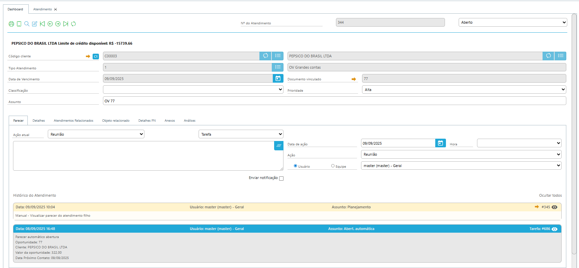This screenshot has height=268, width=579.
Task: Expand the master (master) - Geral dropdown
Action: click(x=461, y=166)
